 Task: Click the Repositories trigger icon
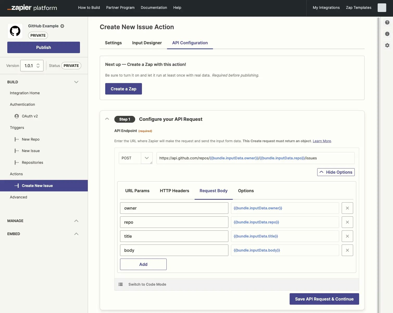click(17, 162)
